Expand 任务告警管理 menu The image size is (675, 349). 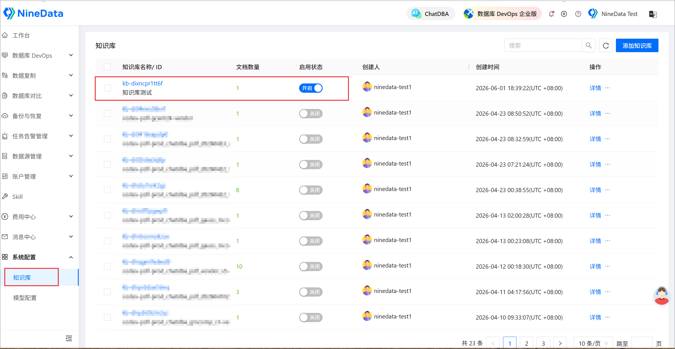(39, 136)
